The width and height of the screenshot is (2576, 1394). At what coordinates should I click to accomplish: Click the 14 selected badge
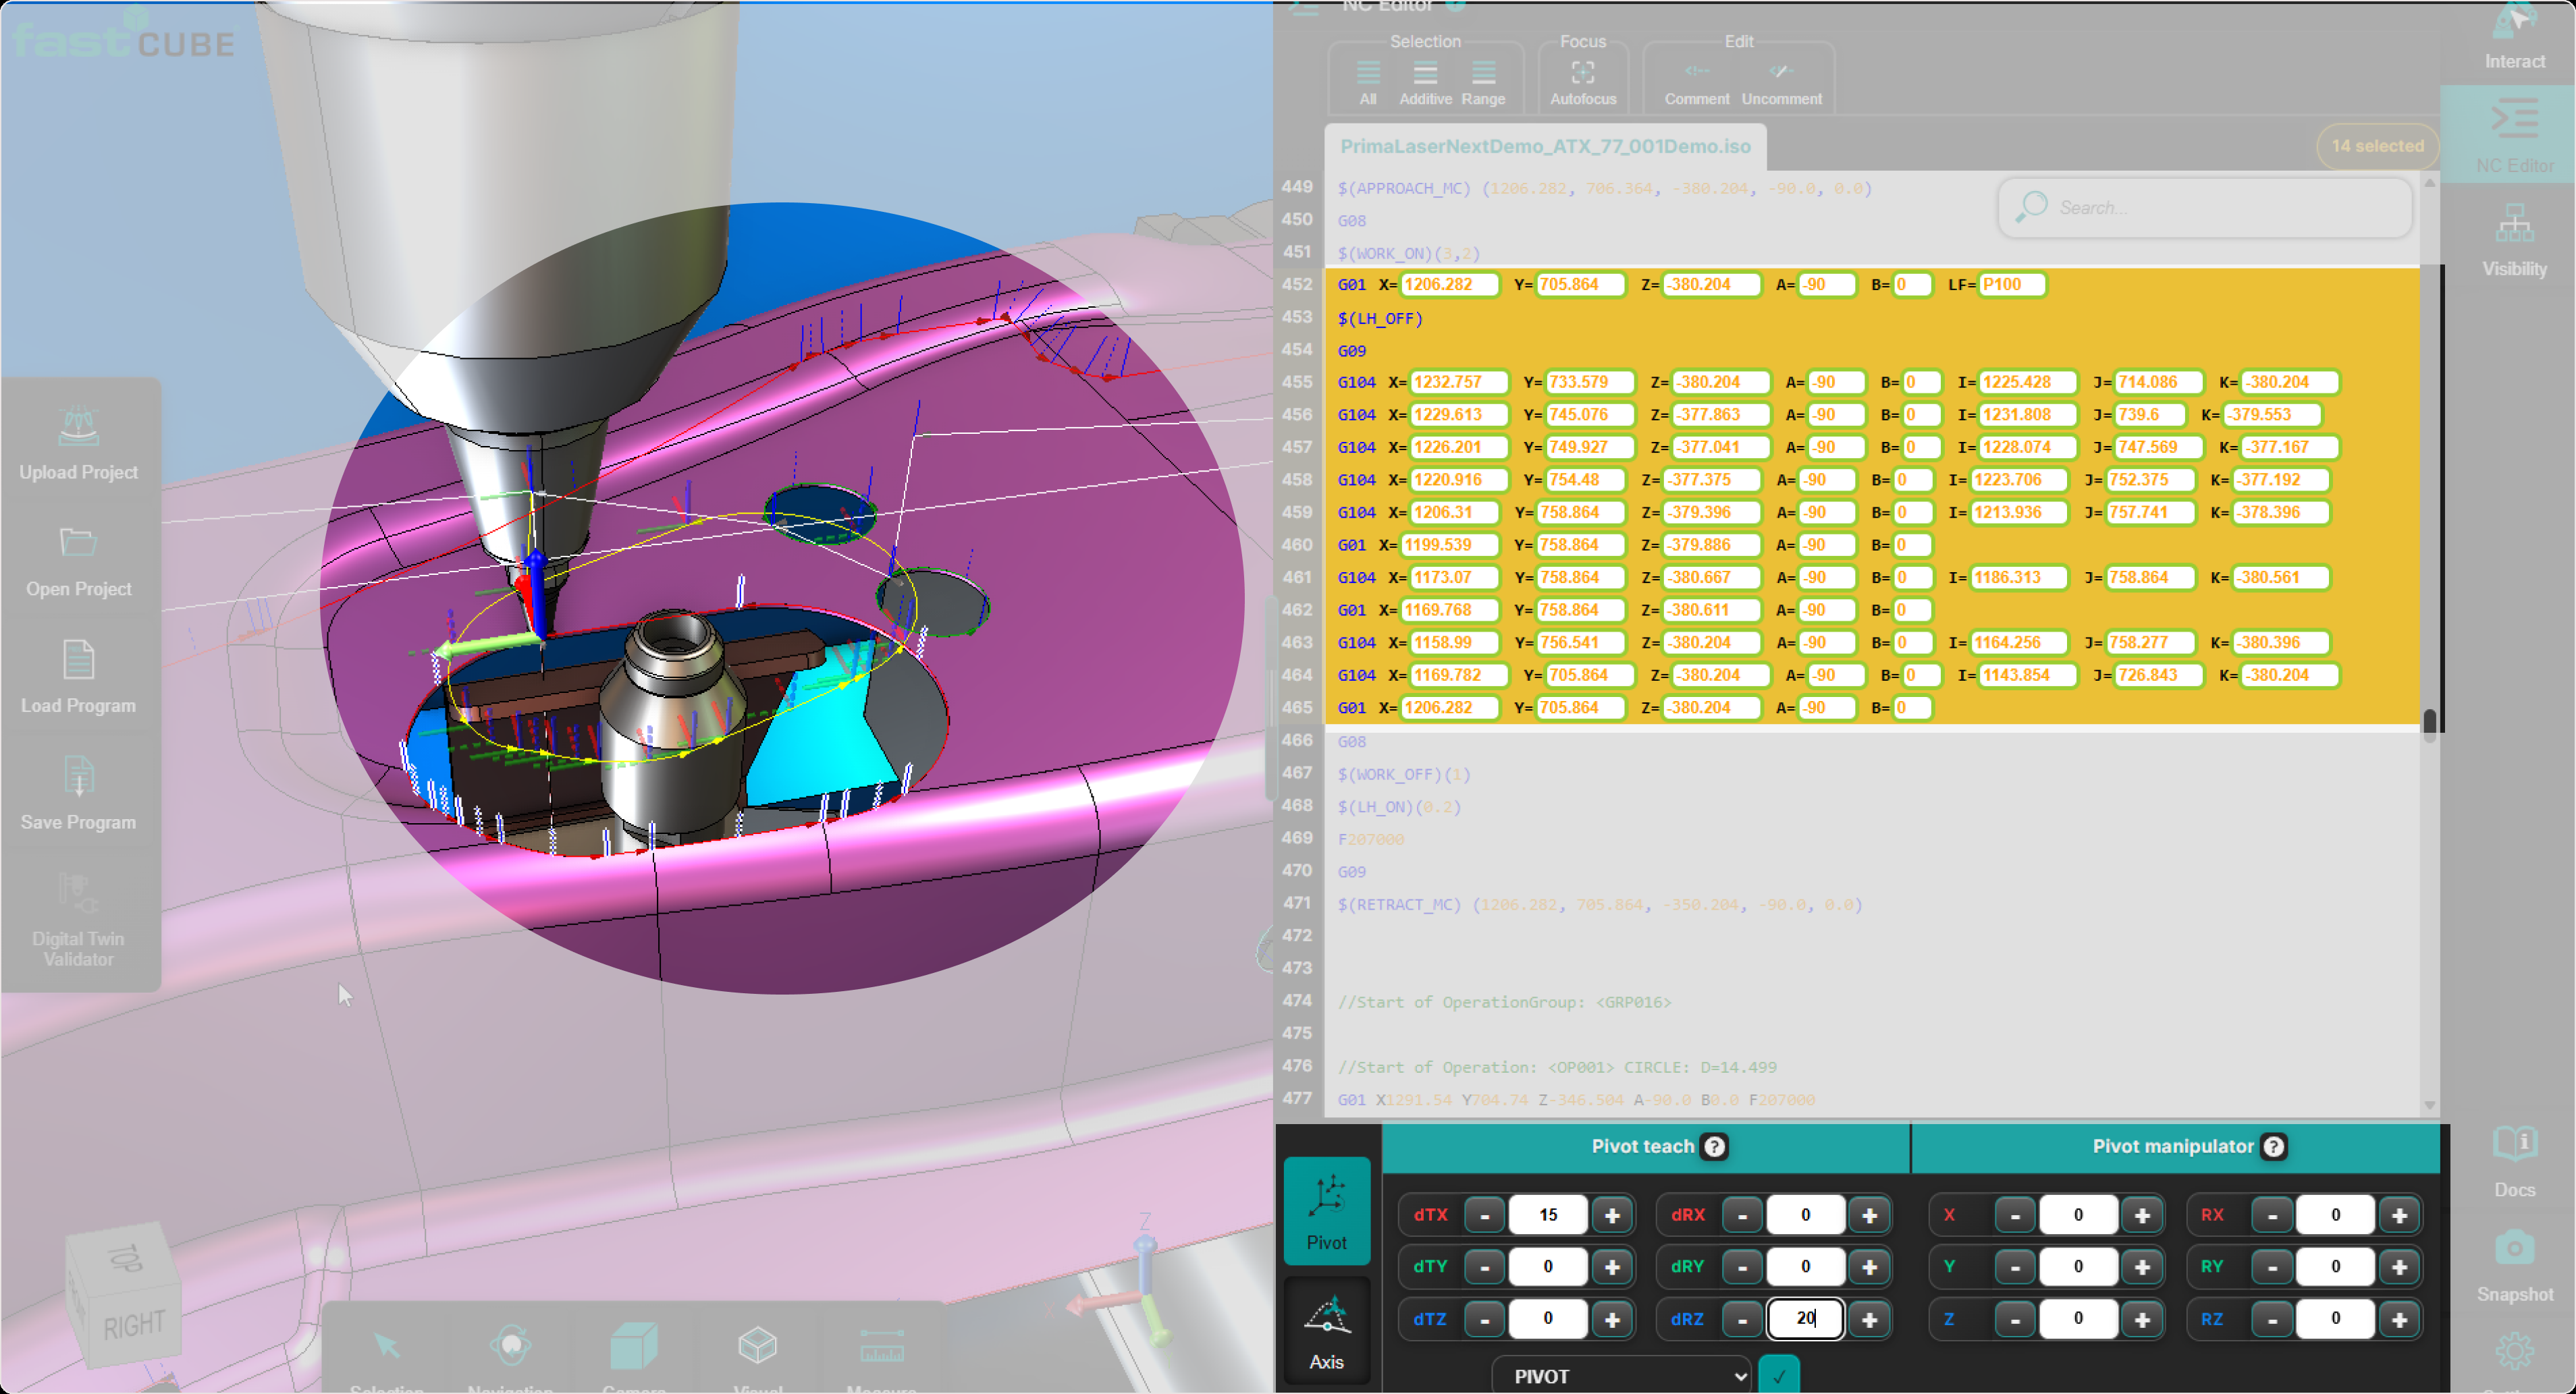click(2377, 146)
